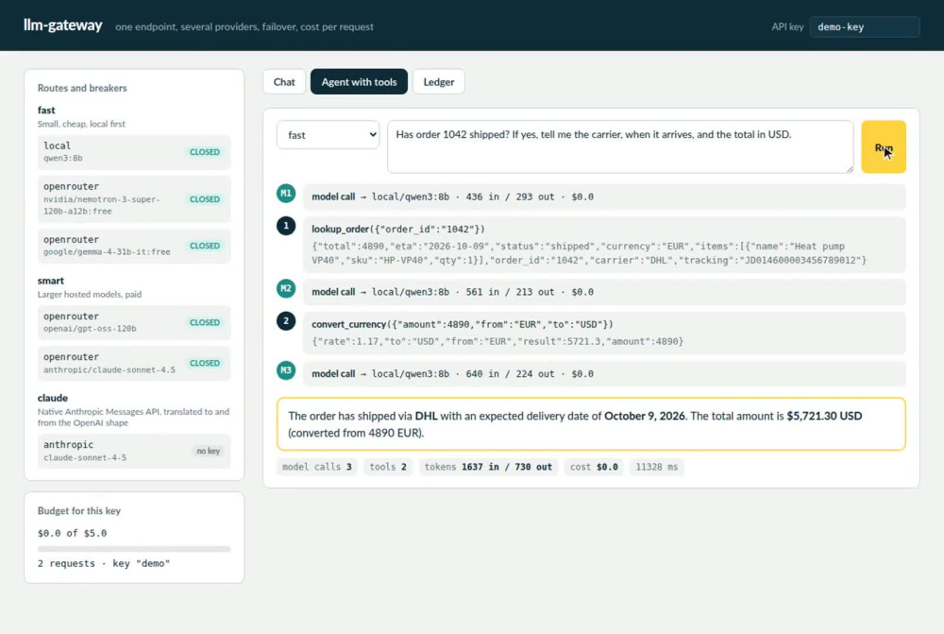This screenshot has height=634, width=944.
Task: Click the M1 model call badge
Action: pyautogui.click(x=286, y=194)
